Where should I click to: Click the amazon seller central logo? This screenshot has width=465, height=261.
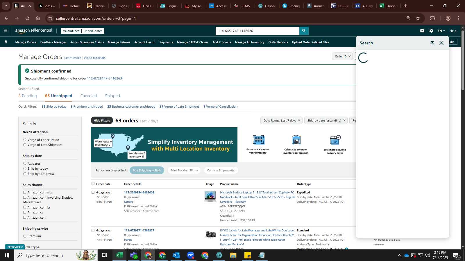(34, 31)
